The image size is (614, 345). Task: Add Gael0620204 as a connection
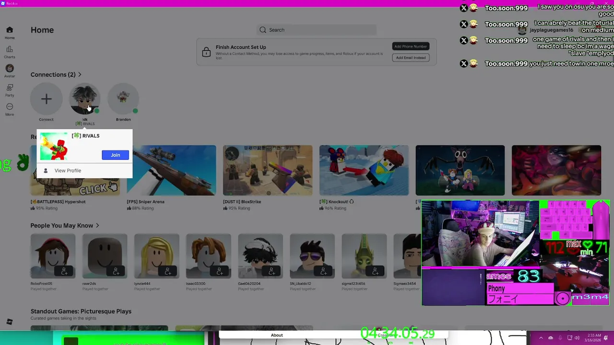pos(271,271)
